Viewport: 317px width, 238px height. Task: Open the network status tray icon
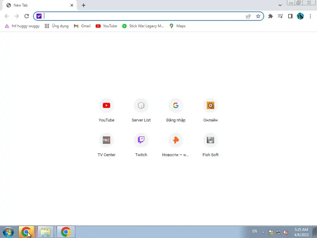(278, 232)
